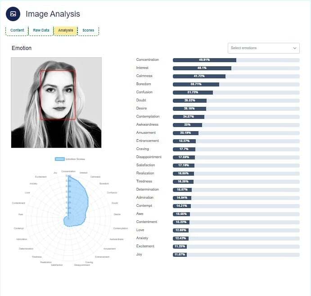Click the Image Analysis picture icon
The width and height of the screenshot is (311, 296).
(13, 14)
